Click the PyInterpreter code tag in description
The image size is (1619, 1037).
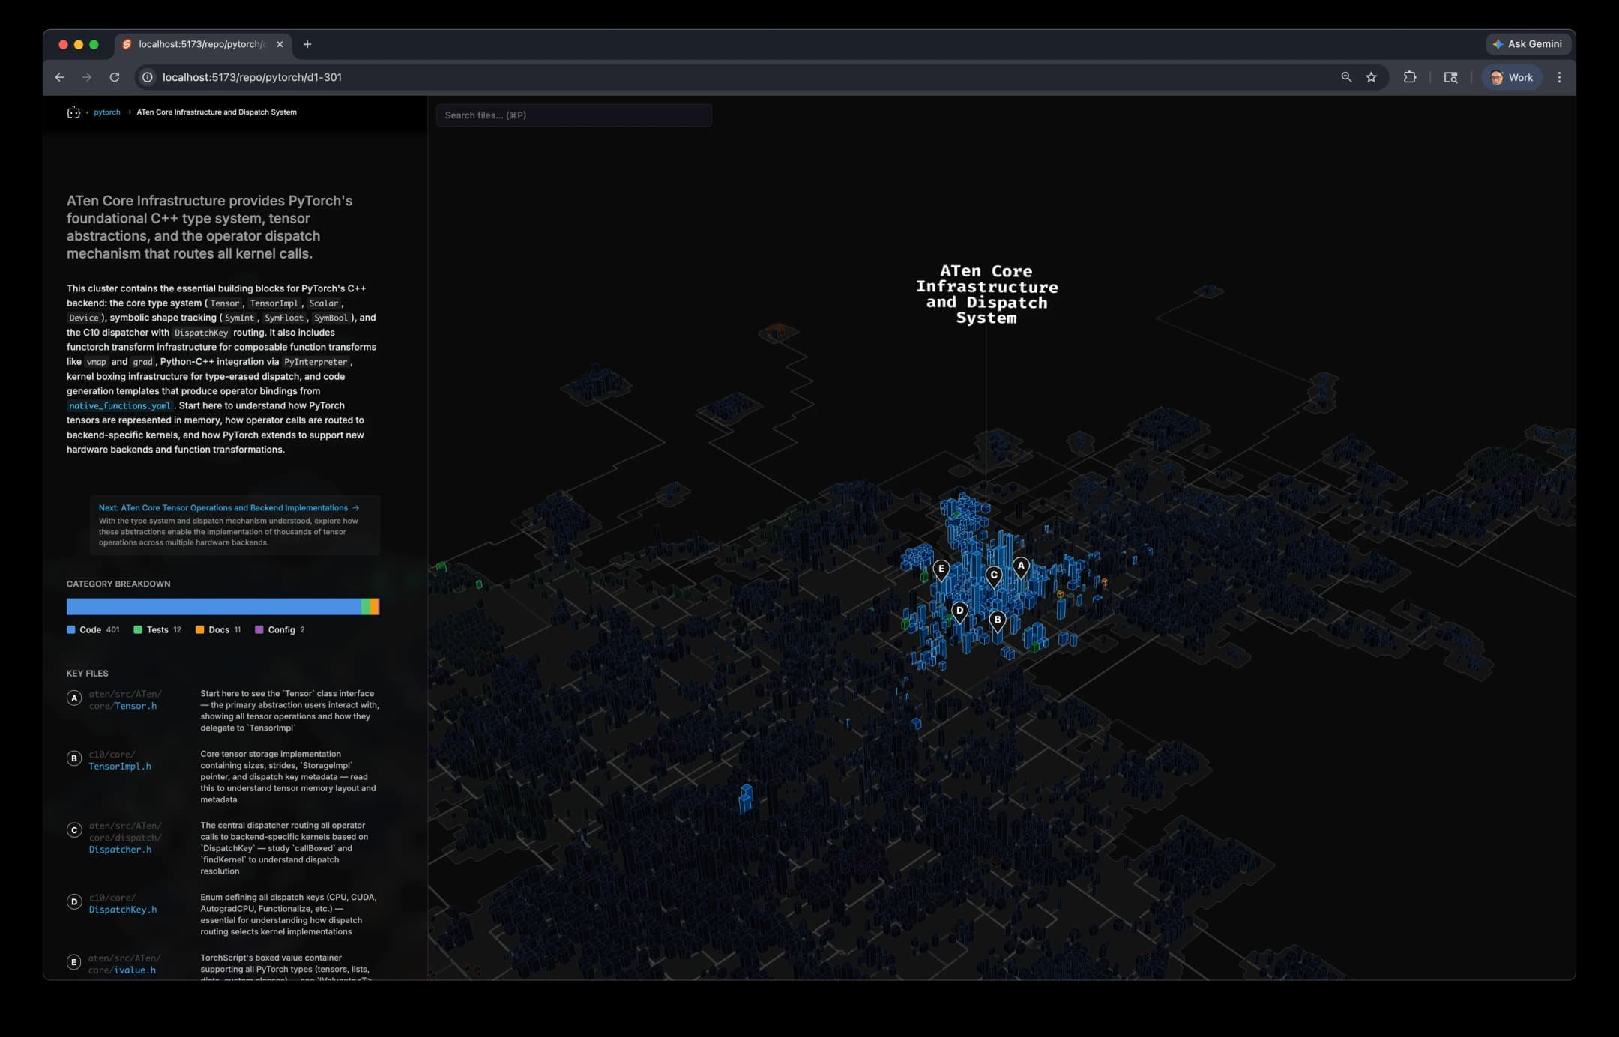pos(316,362)
